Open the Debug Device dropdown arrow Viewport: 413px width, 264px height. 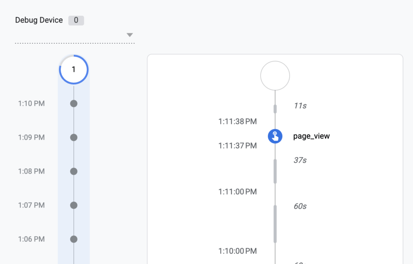129,35
